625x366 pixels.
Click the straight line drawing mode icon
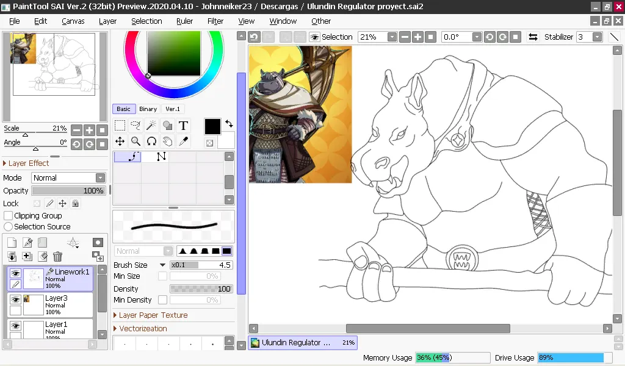[x=614, y=37]
